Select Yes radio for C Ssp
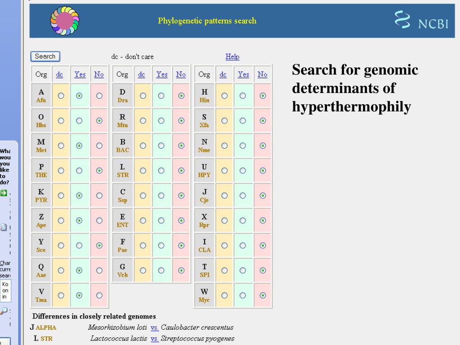 [161, 195]
